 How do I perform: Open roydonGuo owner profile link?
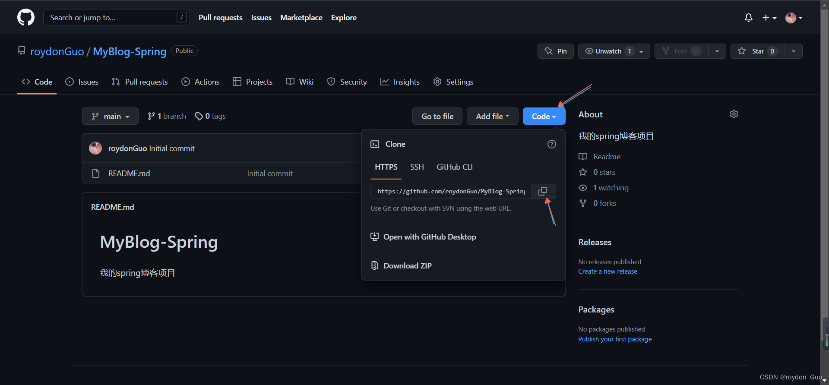pos(57,51)
